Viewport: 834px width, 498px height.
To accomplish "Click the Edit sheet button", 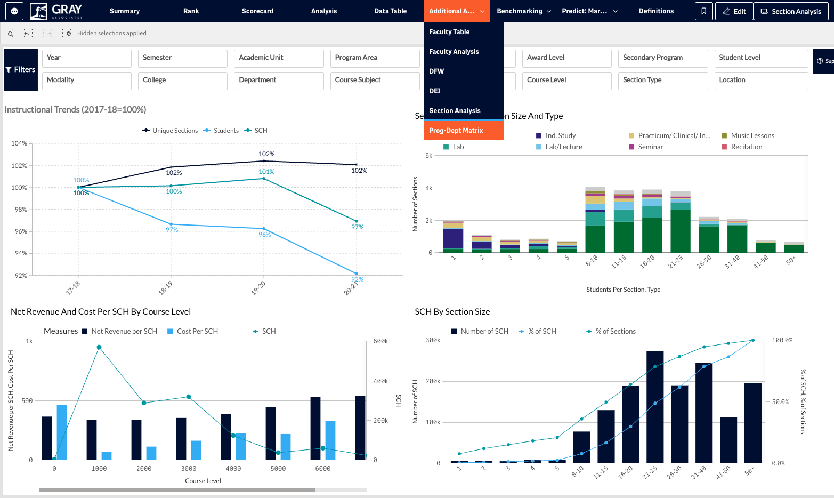I will click(x=734, y=11).
